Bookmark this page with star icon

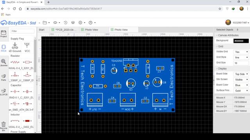220,9
